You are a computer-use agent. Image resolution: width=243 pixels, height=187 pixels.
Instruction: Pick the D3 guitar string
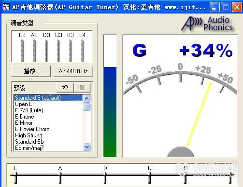click(x=46, y=51)
